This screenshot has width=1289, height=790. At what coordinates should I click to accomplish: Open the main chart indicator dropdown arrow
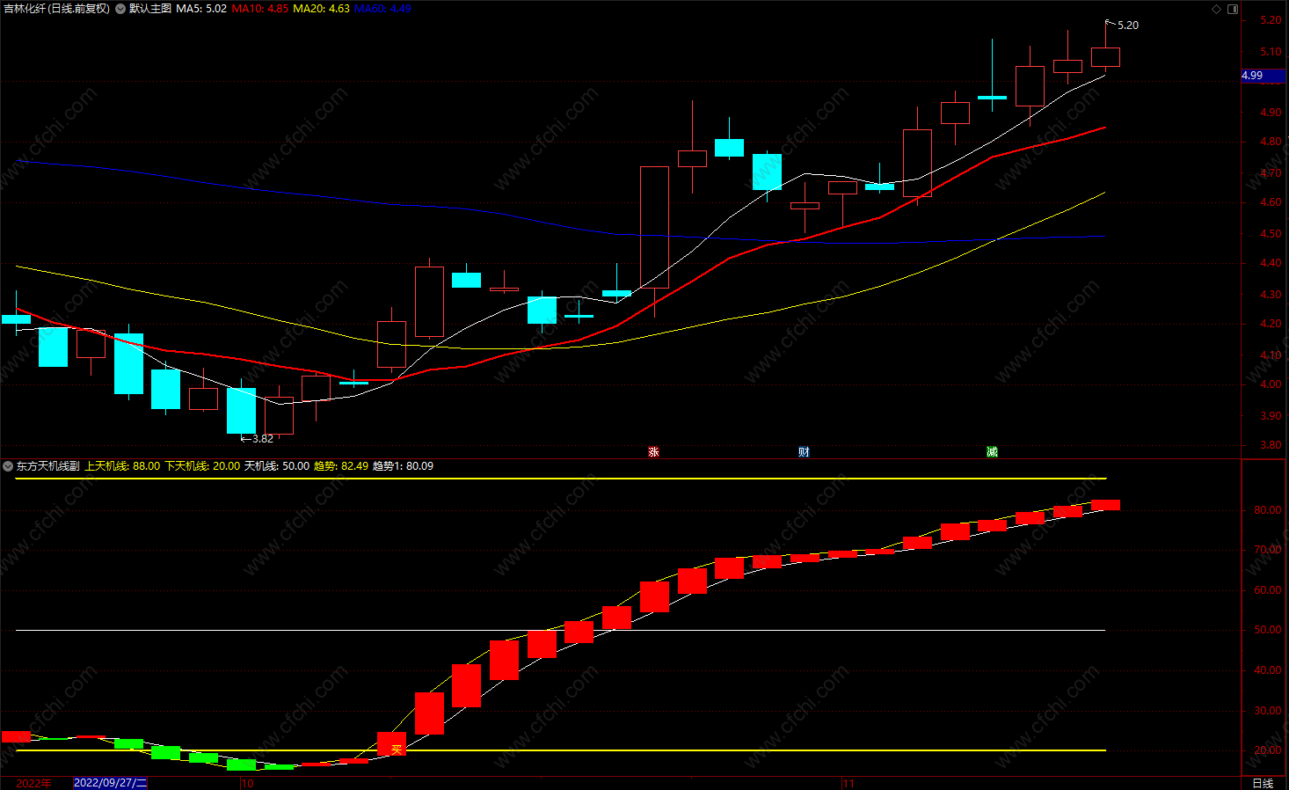tap(120, 9)
